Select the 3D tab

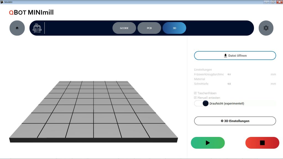pyautogui.click(x=174, y=28)
